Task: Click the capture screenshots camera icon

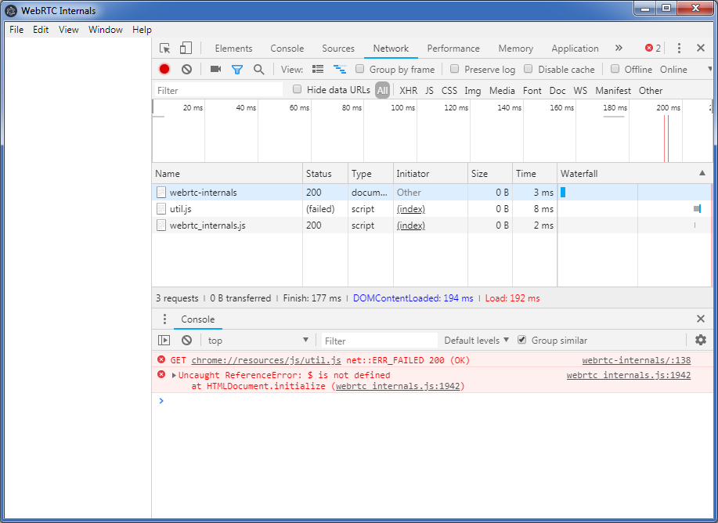Action: coord(215,69)
